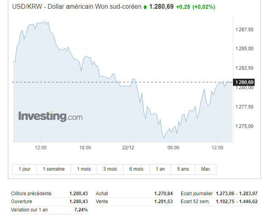Click the Variation sur 1 an 7,24%

click(x=81, y=210)
